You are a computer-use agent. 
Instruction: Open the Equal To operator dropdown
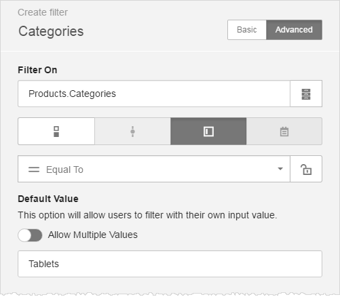click(x=154, y=169)
